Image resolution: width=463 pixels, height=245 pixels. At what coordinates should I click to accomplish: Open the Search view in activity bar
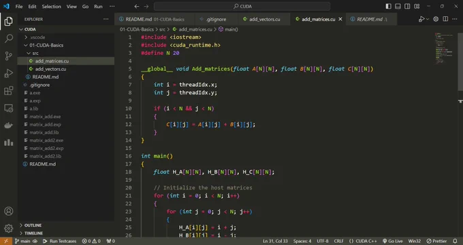click(x=9, y=38)
